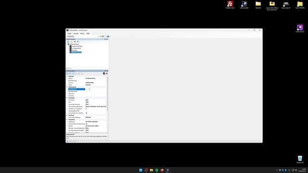Select the Auflösung property row
The height and width of the screenshot is (173, 308).
click(x=87, y=122)
